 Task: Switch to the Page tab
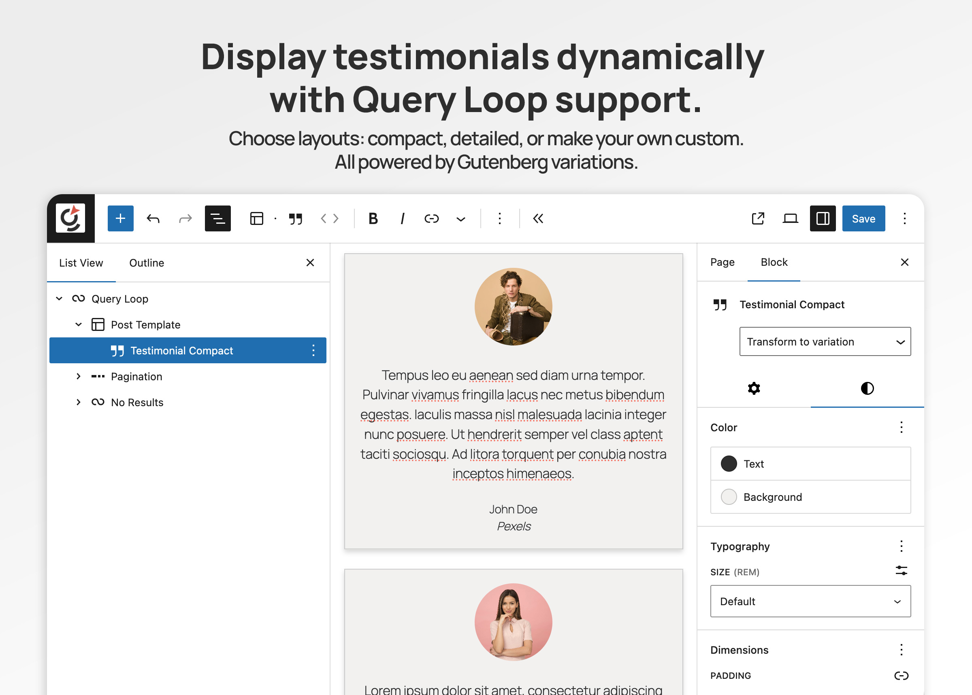(722, 262)
